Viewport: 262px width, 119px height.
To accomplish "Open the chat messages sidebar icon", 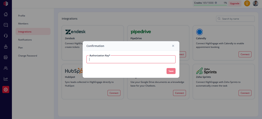I will coord(6,25).
